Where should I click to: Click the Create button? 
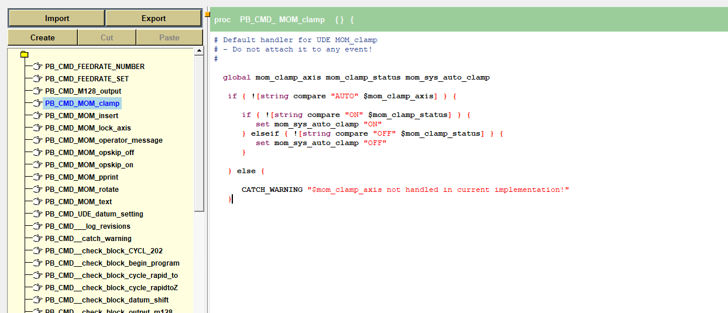coord(42,37)
